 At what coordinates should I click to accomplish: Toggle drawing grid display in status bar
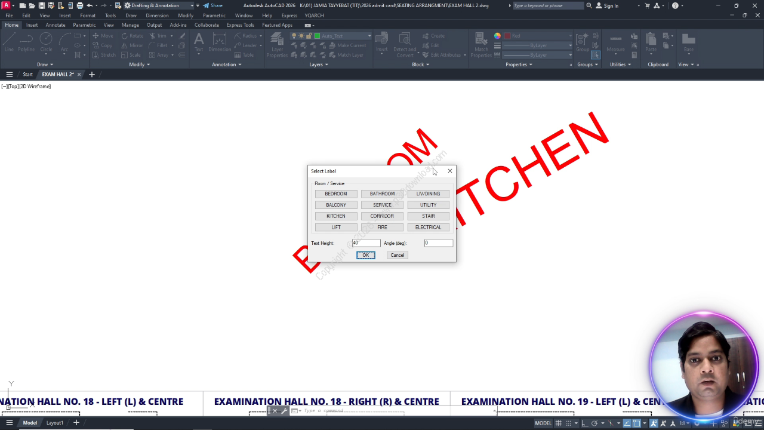tap(559, 423)
